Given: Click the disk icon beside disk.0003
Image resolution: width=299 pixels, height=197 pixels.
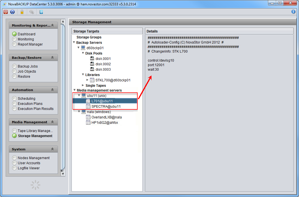Looking at the screenshot, I should [x=92, y=69].
